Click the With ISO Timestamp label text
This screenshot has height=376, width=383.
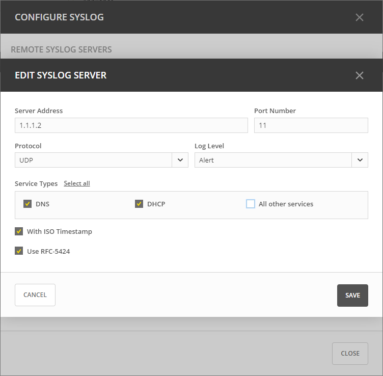click(60, 231)
